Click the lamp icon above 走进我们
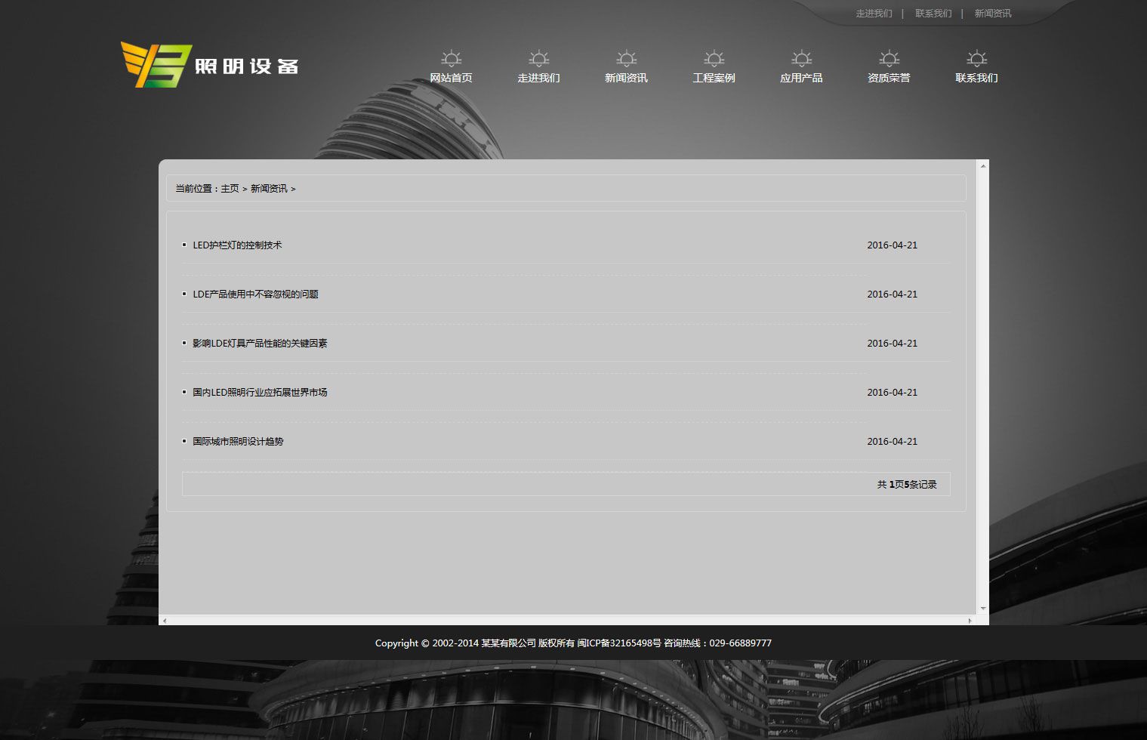1147x740 pixels. (x=538, y=59)
